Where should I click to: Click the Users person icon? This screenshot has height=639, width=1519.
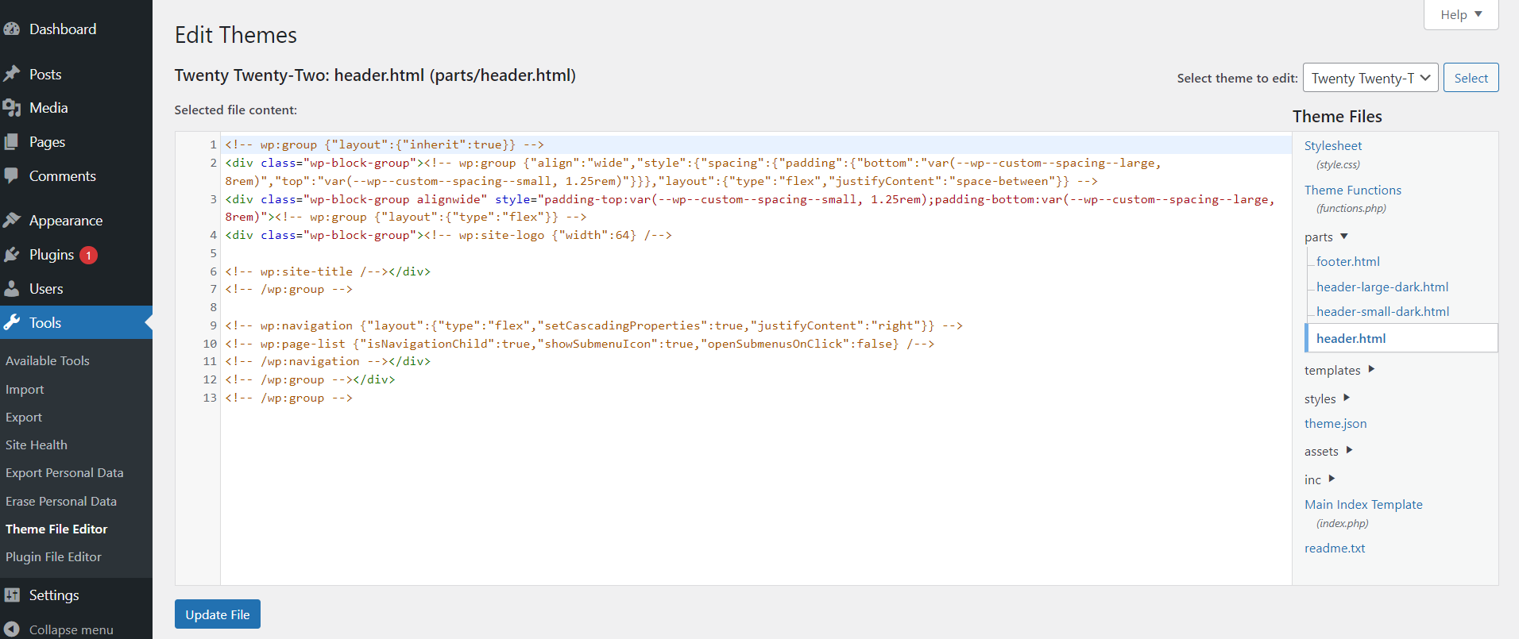(11, 289)
